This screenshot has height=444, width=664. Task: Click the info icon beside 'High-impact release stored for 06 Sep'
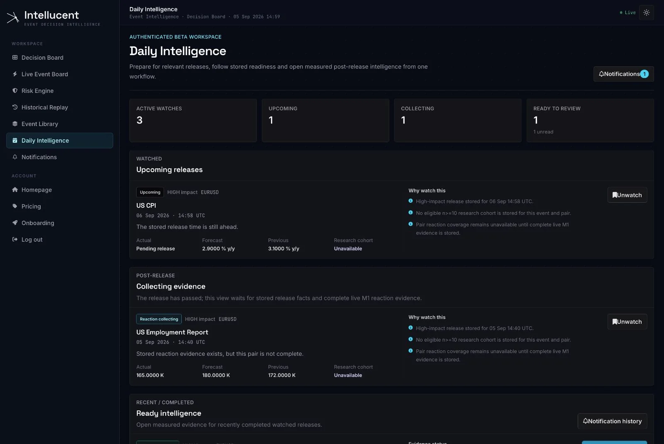click(410, 201)
